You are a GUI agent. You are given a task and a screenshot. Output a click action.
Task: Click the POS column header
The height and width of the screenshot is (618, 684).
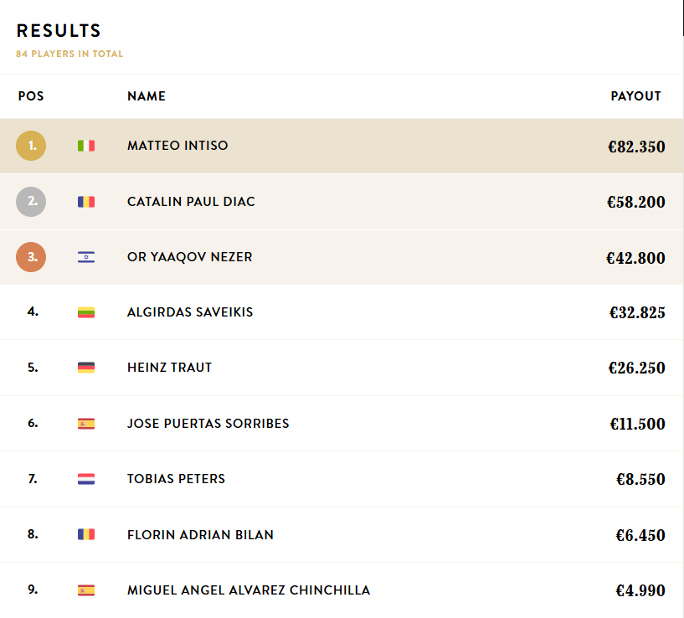click(31, 96)
